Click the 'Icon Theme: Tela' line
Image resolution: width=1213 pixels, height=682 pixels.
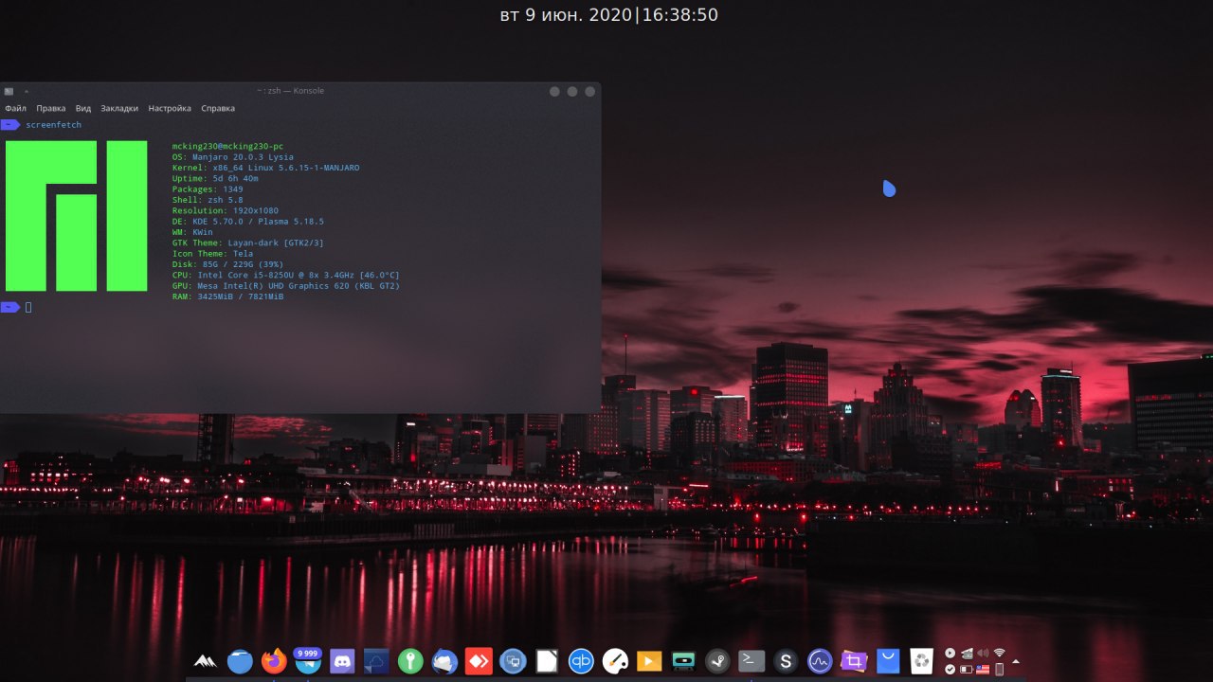click(x=212, y=254)
